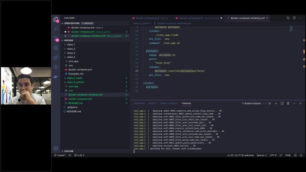Maximize the terminal panel with the up chevron
This screenshot has height=172, width=306.
point(294,103)
